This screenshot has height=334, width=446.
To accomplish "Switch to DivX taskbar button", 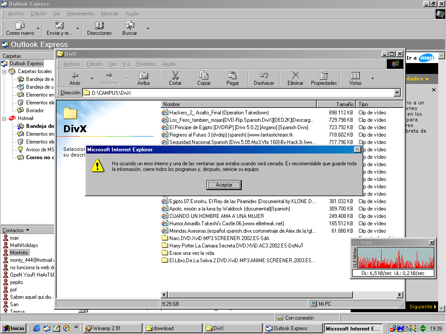I will click(233, 328).
